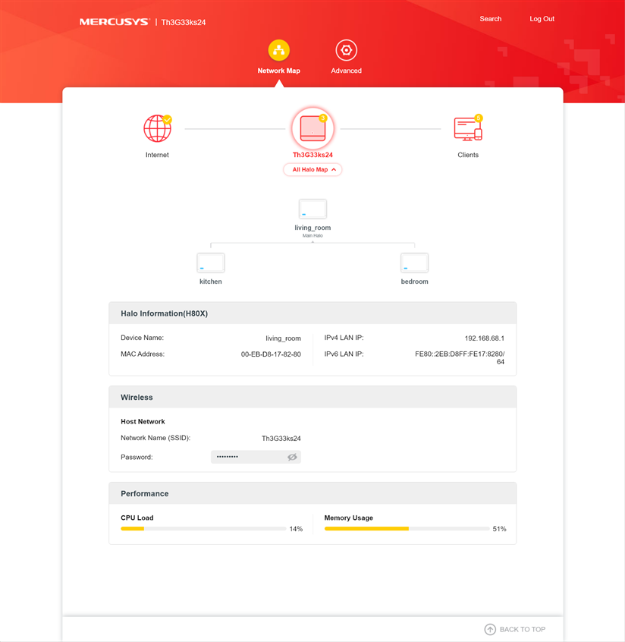Click the BACK TO TOP link text
Image resolution: width=625 pixels, height=642 pixels.
coord(523,629)
